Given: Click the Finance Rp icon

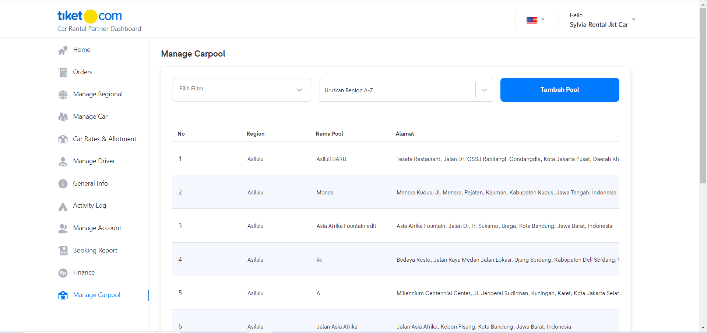Looking at the screenshot, I should 63,273.
